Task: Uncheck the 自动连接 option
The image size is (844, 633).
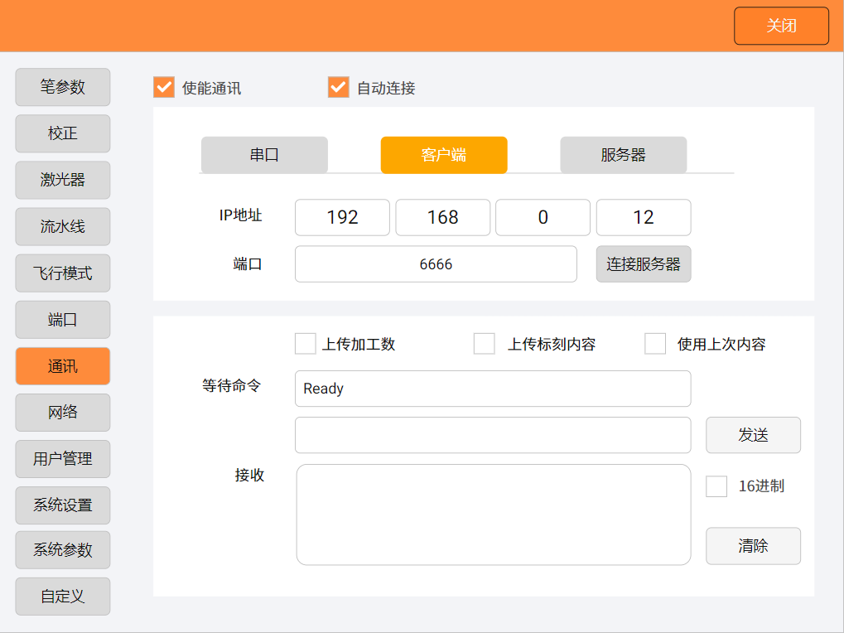Action: point(338,85)
